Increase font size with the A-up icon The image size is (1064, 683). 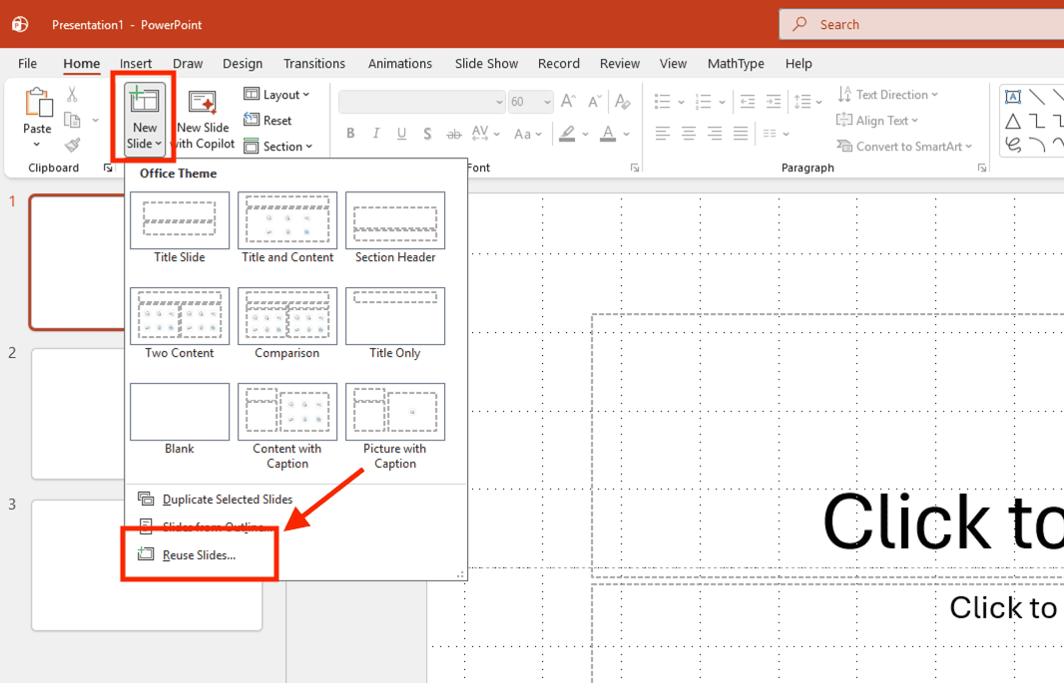tap(569, 102)
